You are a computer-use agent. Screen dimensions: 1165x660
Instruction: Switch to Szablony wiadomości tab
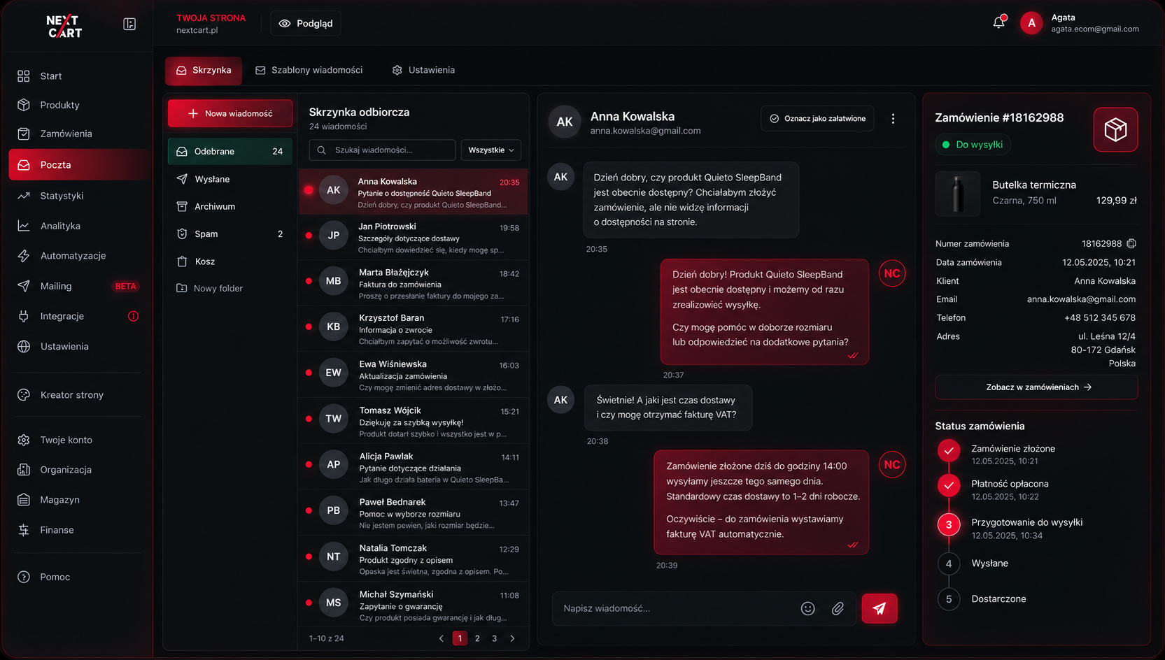[309, 70]
